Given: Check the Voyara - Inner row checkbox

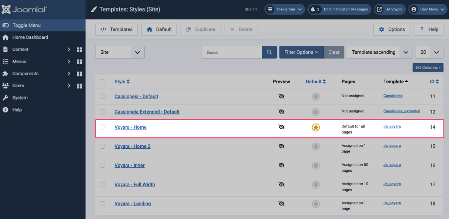Looking at the screenshot, I should point(102,165).
